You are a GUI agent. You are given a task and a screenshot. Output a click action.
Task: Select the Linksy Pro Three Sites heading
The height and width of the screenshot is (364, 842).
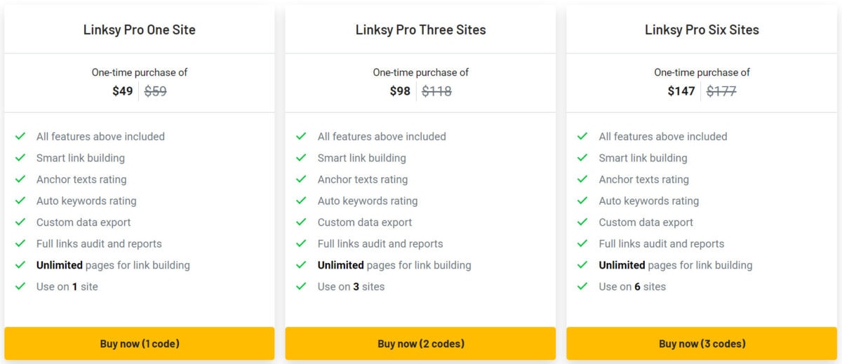(420, 30)
